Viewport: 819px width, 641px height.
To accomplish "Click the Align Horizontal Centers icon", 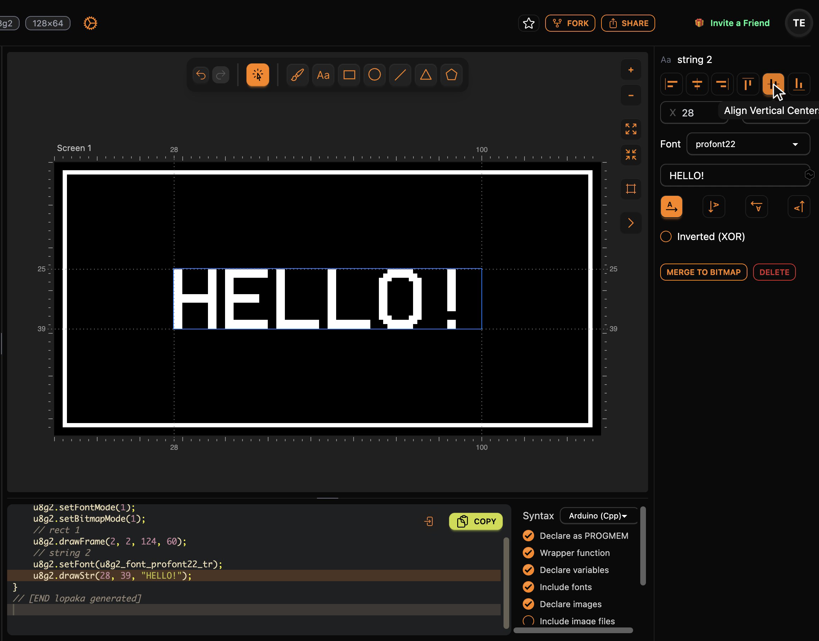I will click(697, 84).
